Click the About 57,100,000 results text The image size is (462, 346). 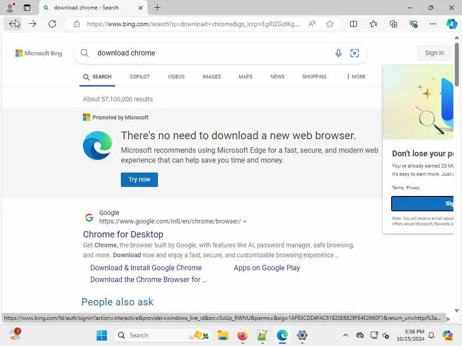[118, 99]
